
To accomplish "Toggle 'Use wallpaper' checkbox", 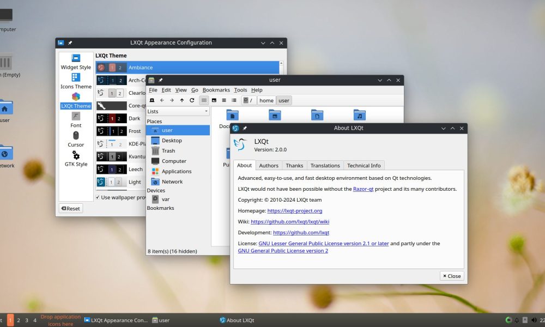I will [x=98, y=197].
